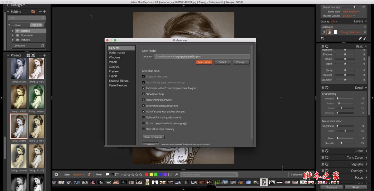The image size is (374, 191).
Task: Reset the Tone Curve panel adjustments
Action: [327, 158]
